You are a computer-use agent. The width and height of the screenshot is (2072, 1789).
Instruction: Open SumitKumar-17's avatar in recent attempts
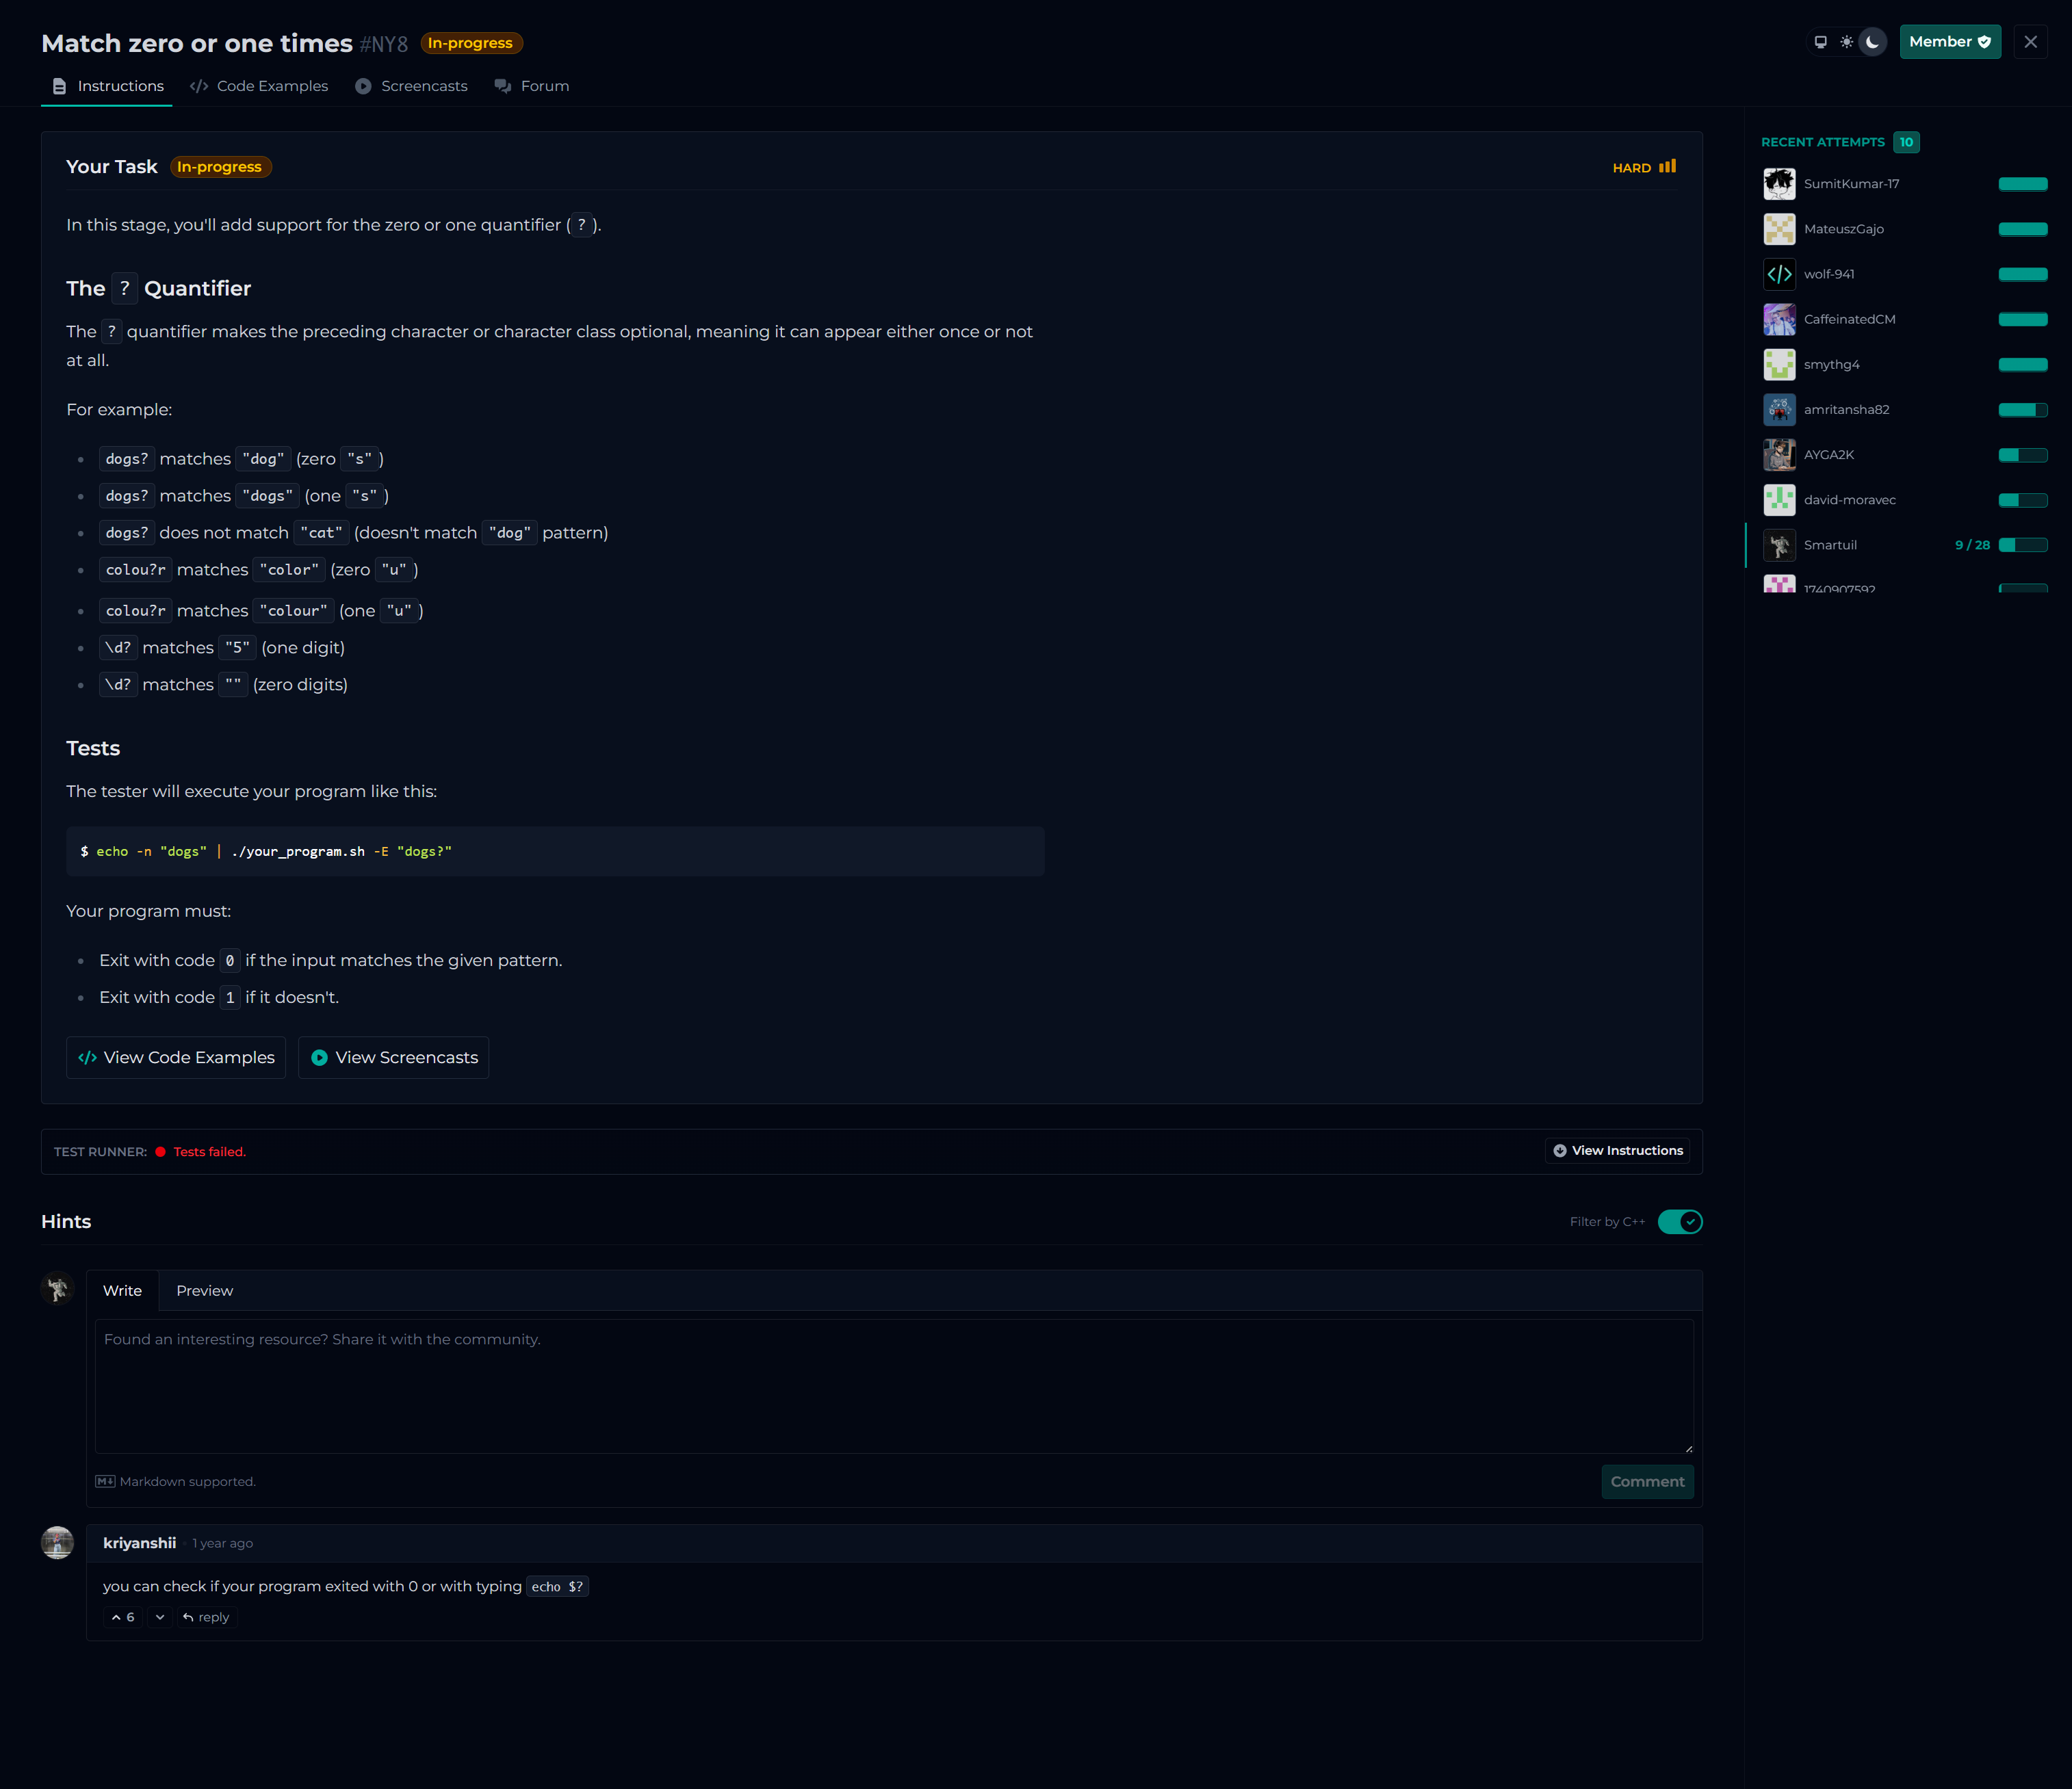[x=1779, y=184]
